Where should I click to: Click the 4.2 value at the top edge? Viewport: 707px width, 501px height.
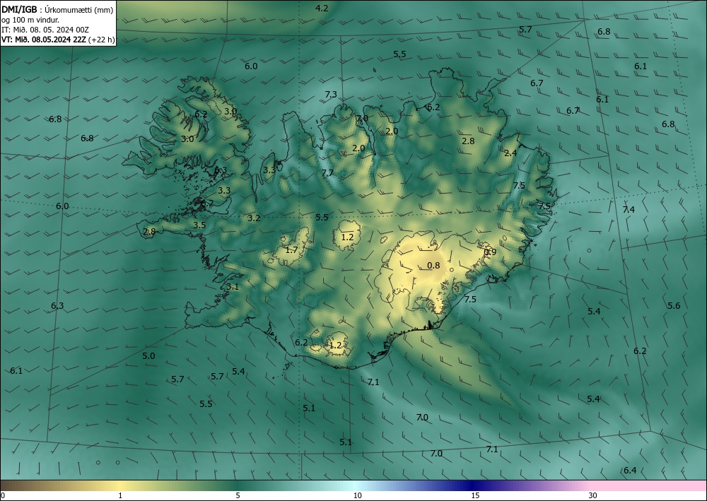pyautogui.click(x=322, y=8)
